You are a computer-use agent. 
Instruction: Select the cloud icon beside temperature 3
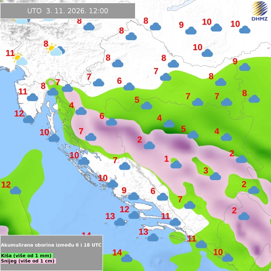tap(215, 176)
